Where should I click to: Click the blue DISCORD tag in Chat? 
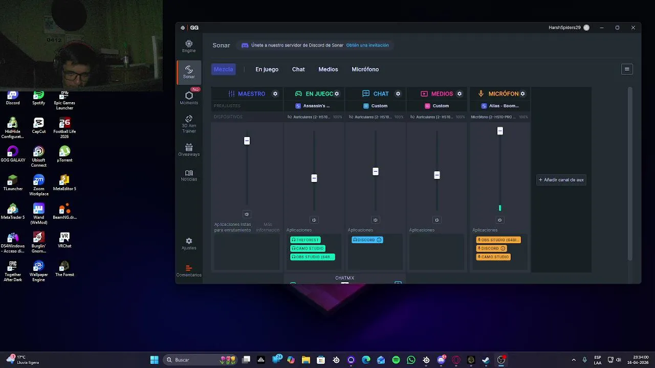[x=367, y=240]
